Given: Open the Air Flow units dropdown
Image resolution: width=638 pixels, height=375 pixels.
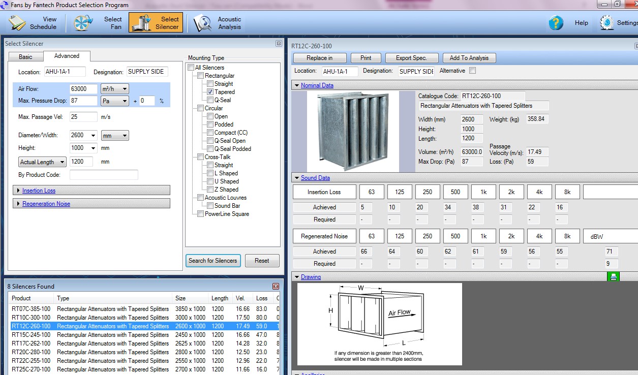Looking at the screenshot, I should [114, 89].
